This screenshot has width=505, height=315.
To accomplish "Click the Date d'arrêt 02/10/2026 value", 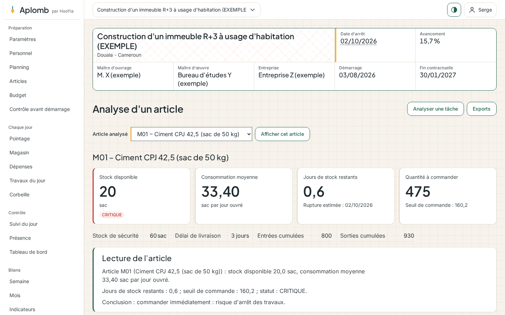I will pyautogui.click(x=358, y=41).
